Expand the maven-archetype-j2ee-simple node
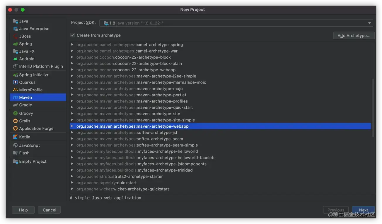The image size is (382, 224). 72,76
